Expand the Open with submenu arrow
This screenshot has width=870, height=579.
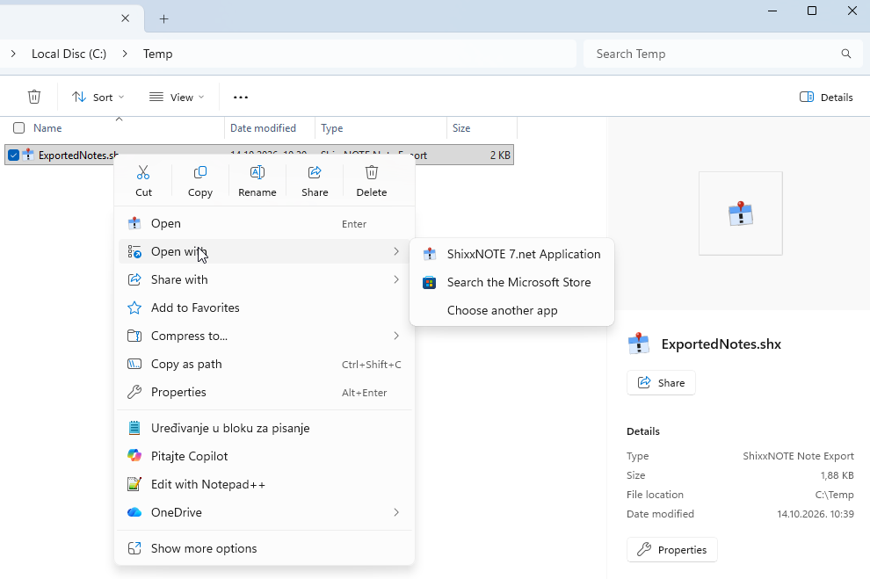click(396, 251)
